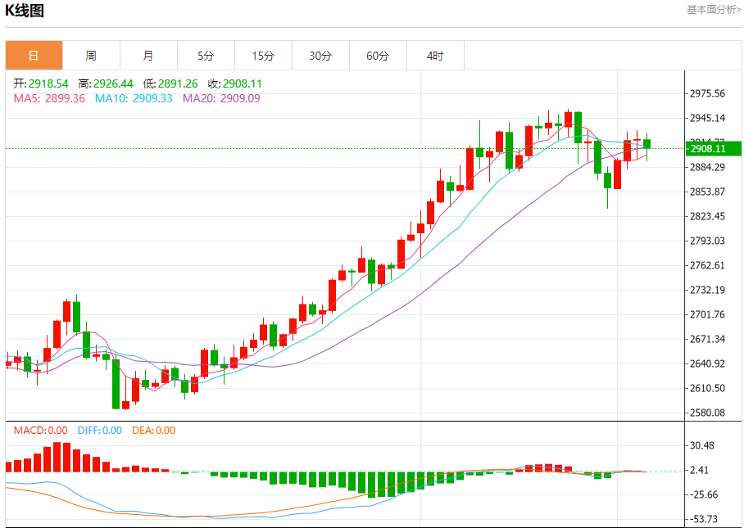The width and height of the screenshot is (744, 528).
Task: Switch to the 月 monthly tab
Action: (148, 56)
